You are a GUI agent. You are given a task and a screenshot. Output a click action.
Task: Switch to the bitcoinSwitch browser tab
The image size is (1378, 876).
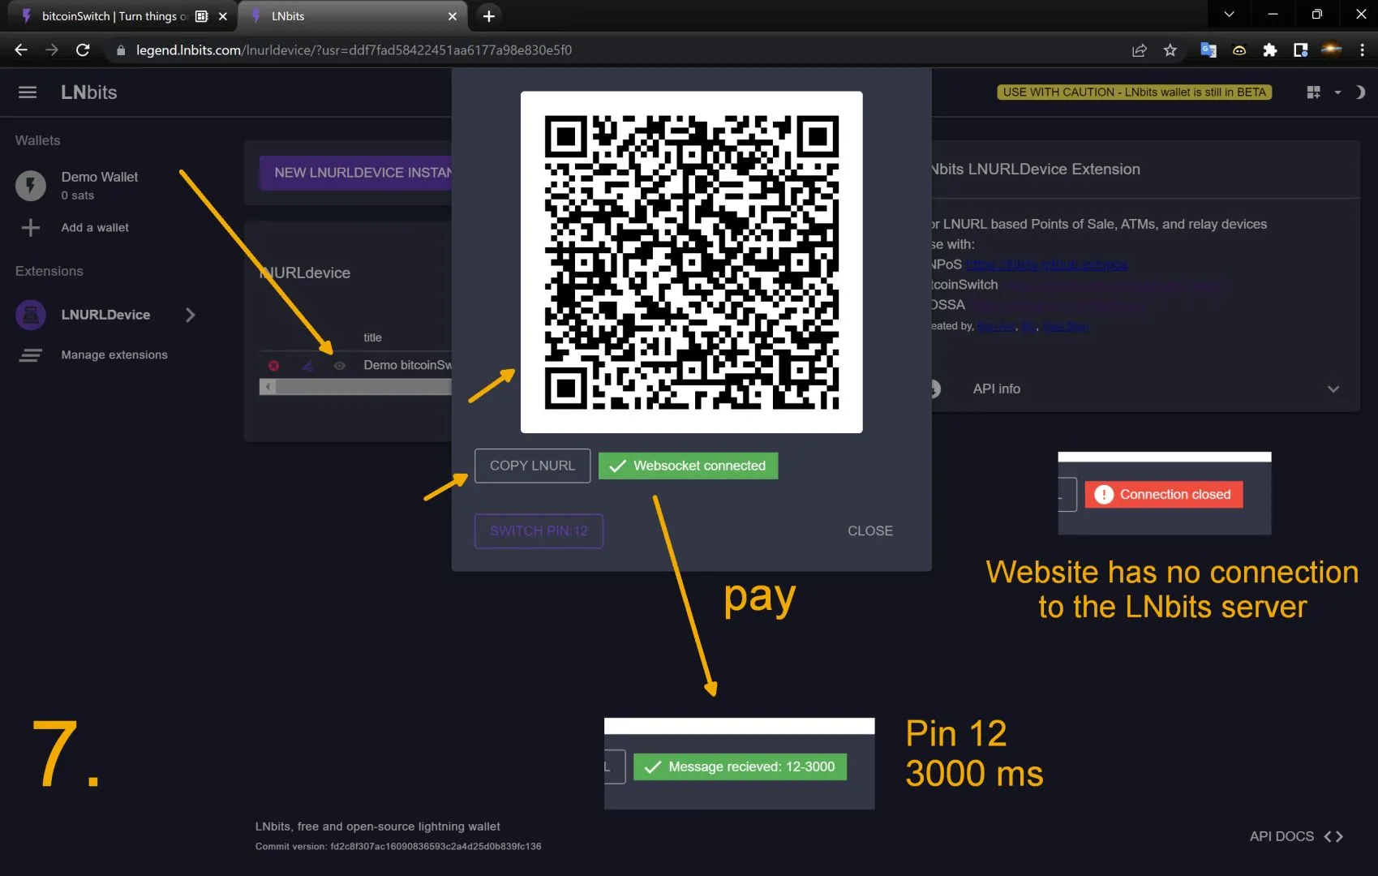coord(114,16)
